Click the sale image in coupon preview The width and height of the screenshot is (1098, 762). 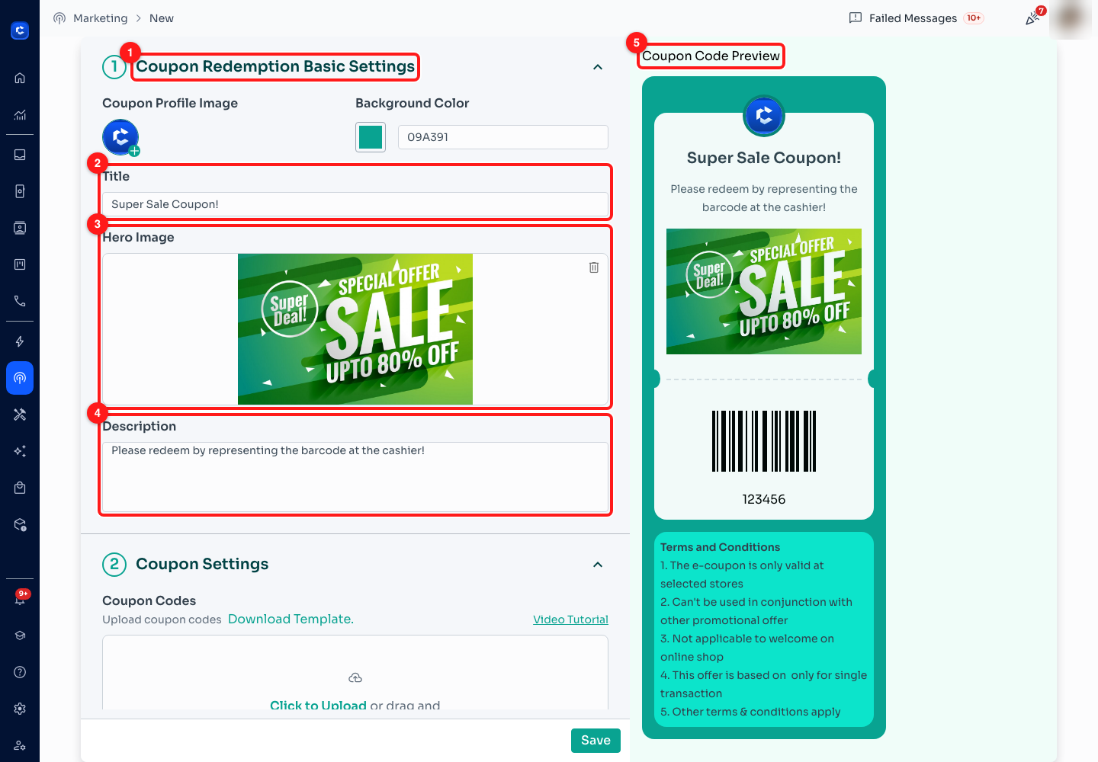pyautogui.click(x=764, y=291)
